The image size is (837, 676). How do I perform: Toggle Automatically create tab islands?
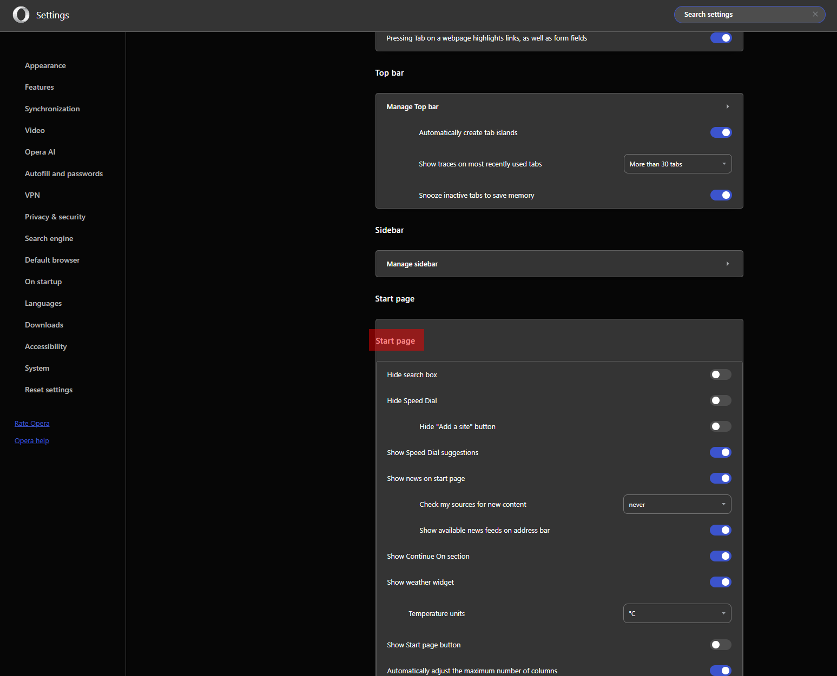pyautogui.click(x=721, y=133)
